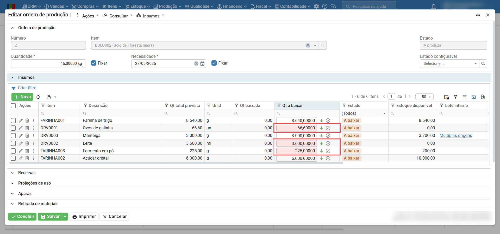Click the Qt a baixar field for Açúcar cristal
Screen dimensions: 500x234
[x=296, y=158]
